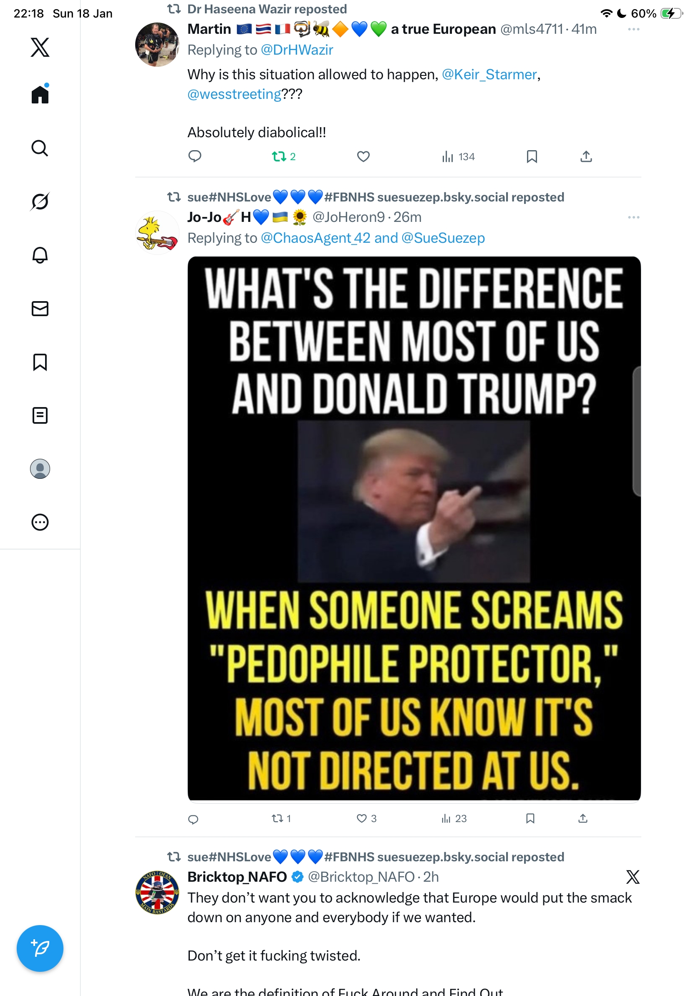Go to Home in the sidebar
The height and width of the screenshot is (996, 696).
tap(40, 95)
